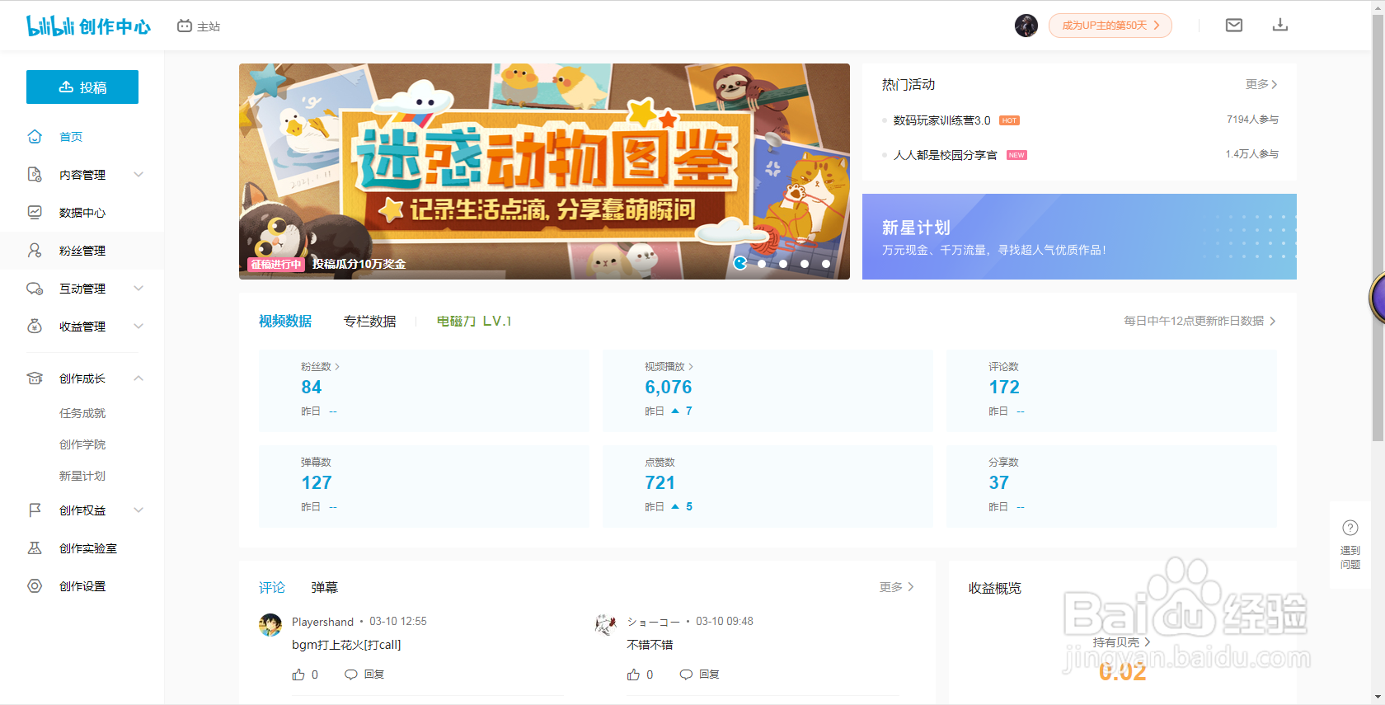
Task: Open the 新星计划 promo banner
Action: (x=1079, y=237)
